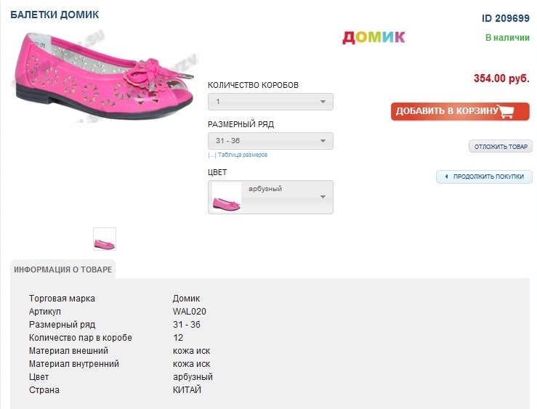Viewport: 537px width, 409px height.
Task: Select the Информация о товаре tab
Action: point(63,270)
